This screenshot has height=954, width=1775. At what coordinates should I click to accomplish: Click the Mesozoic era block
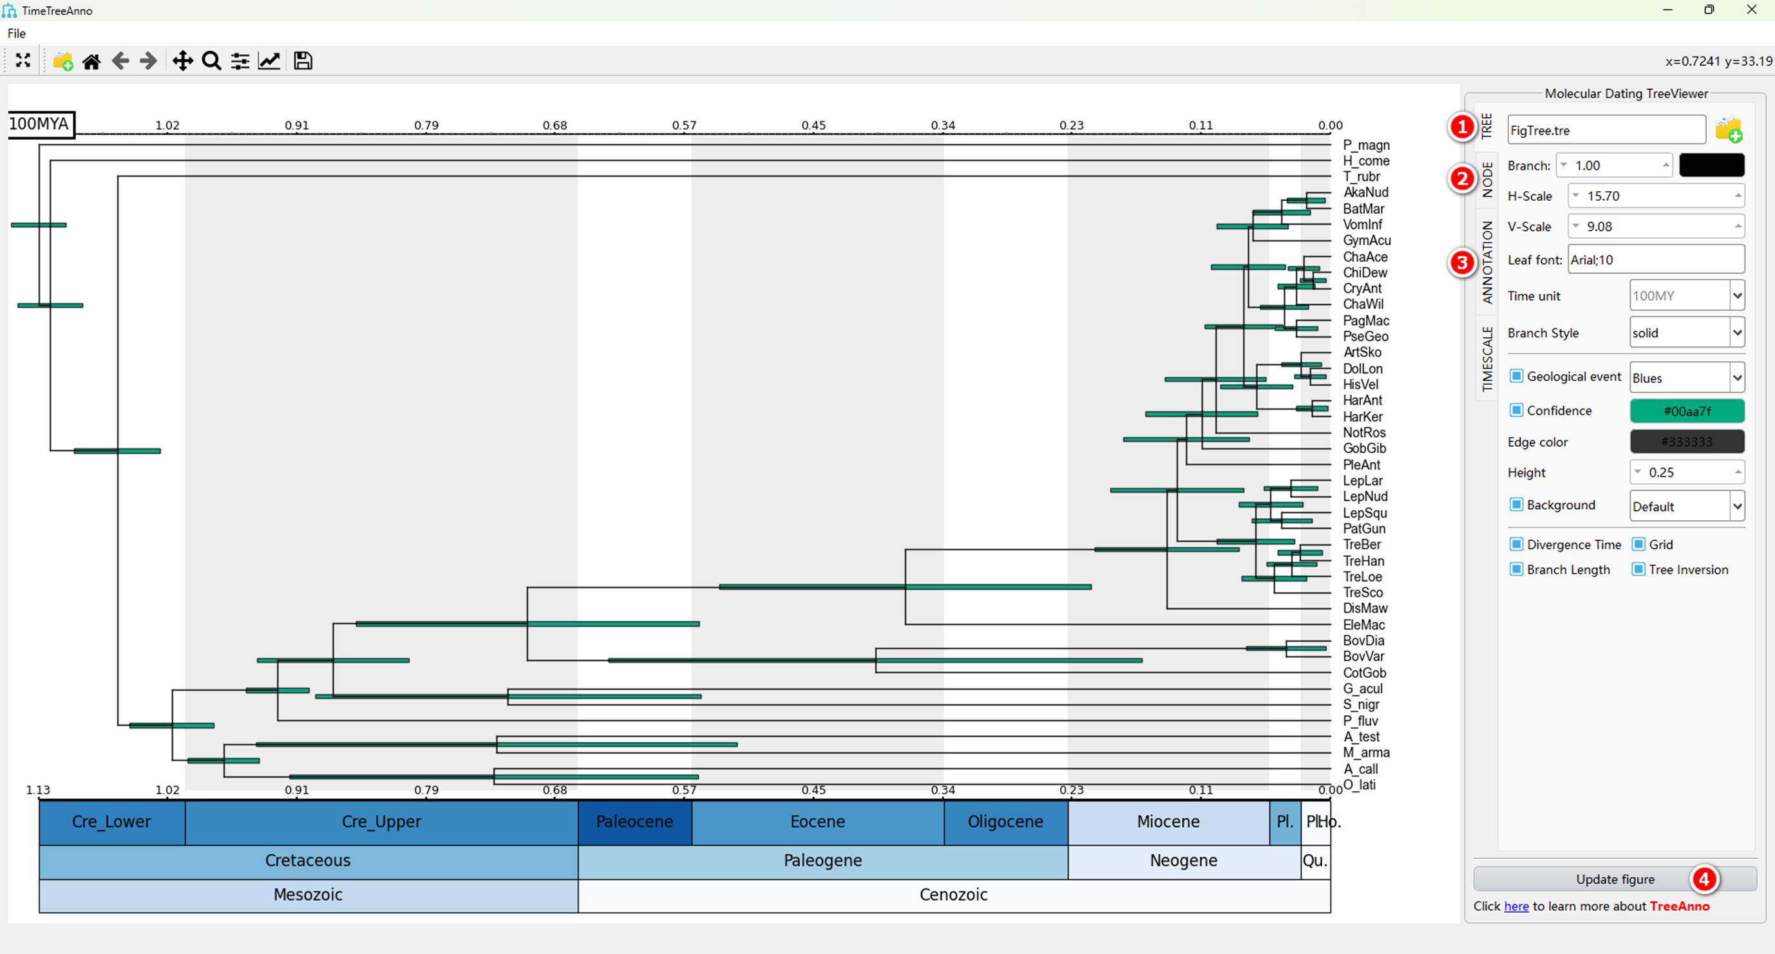(308, 895)
